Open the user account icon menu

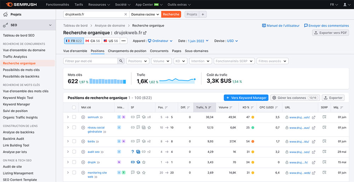(x=346, y=5)
